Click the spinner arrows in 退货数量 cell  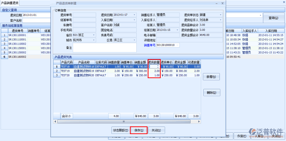[x=158, y=66]
